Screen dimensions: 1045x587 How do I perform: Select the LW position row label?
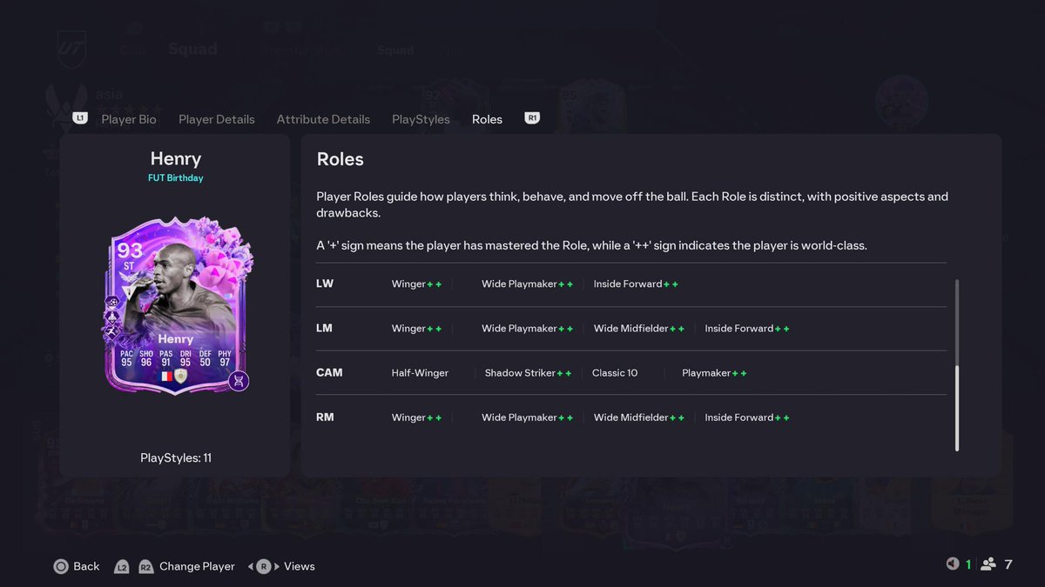[325, 283]
